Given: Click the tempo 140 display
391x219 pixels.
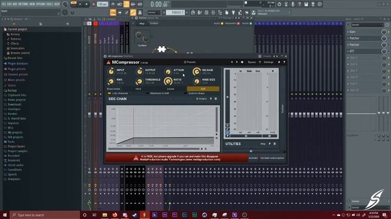Looking at the screenshot, I should click(103, 4).
